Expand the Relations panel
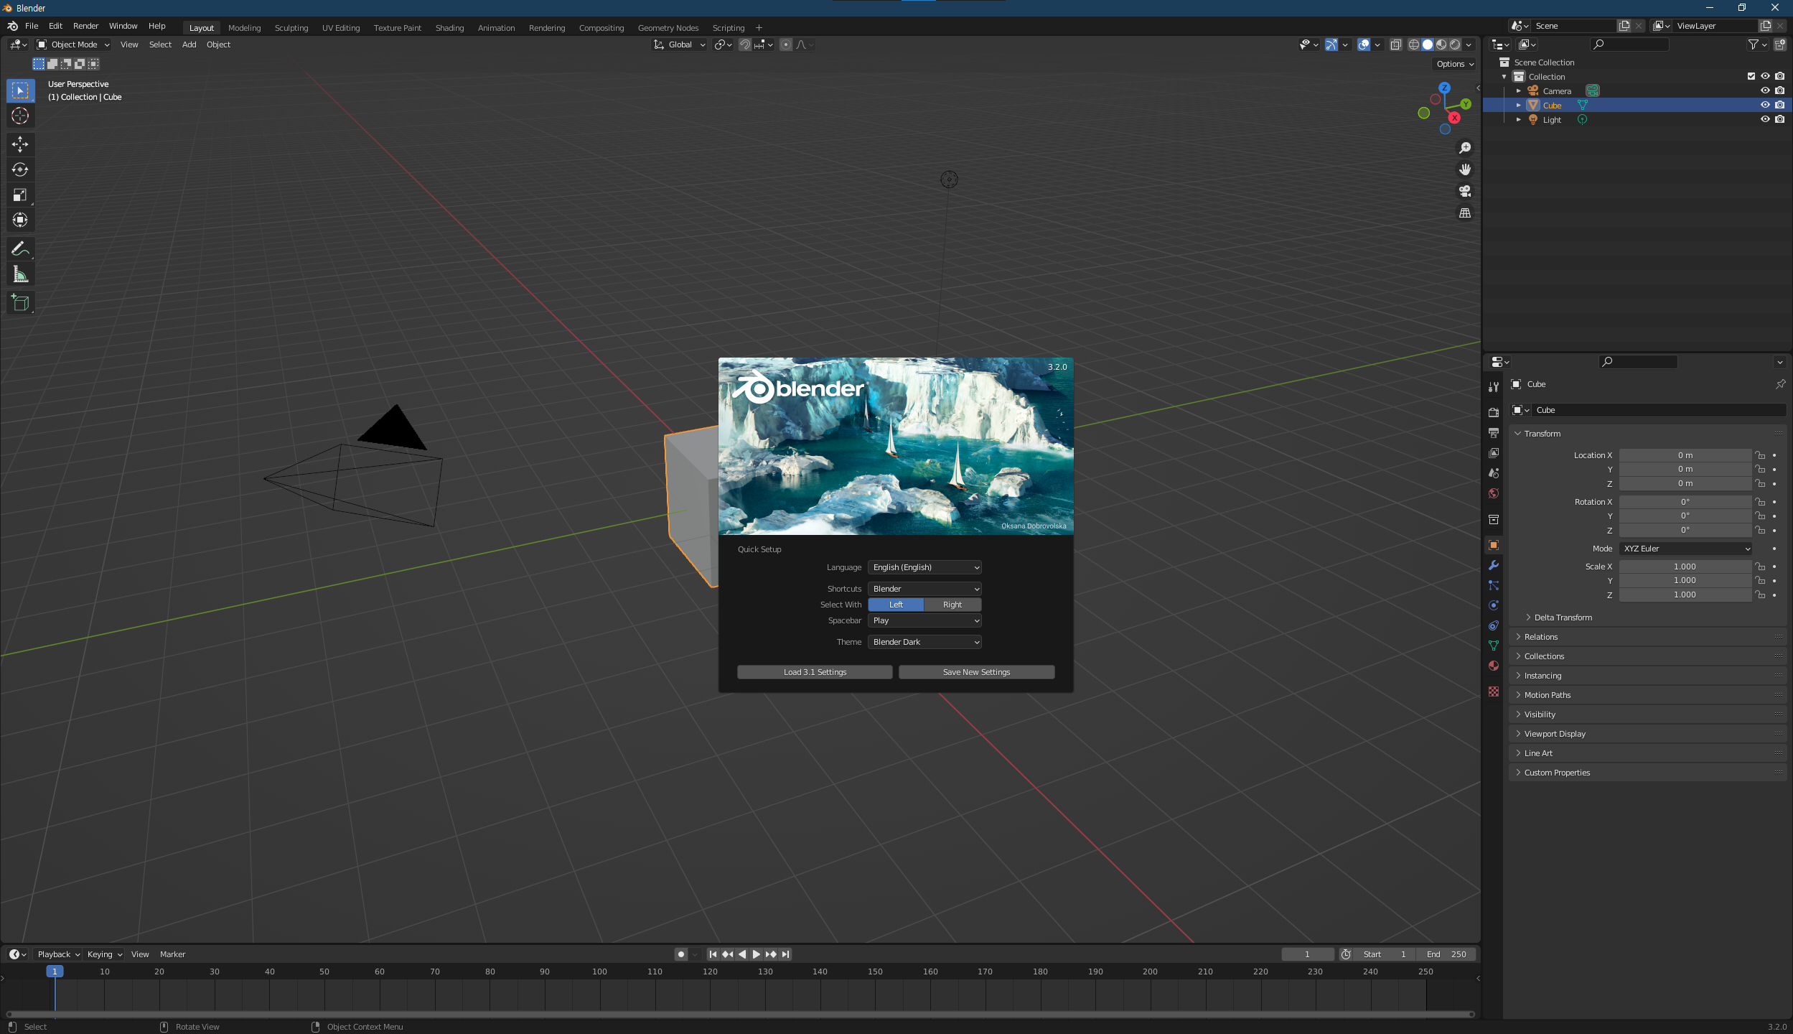This screenshot has height=1034, width=1793. 1541,637
